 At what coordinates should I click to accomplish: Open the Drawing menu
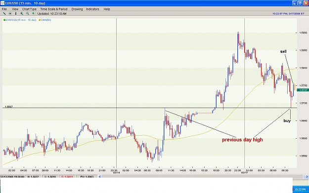[x=77, y=9]
